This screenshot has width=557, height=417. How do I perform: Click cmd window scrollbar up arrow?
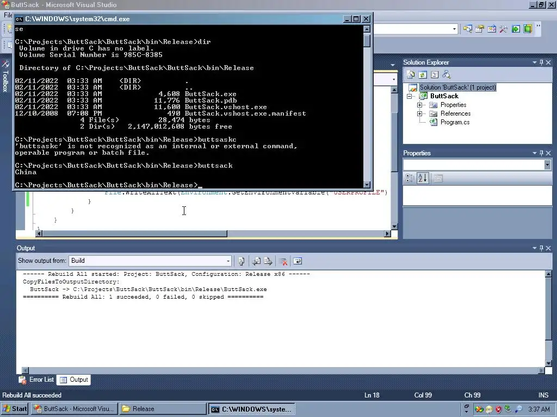point(367,29)
